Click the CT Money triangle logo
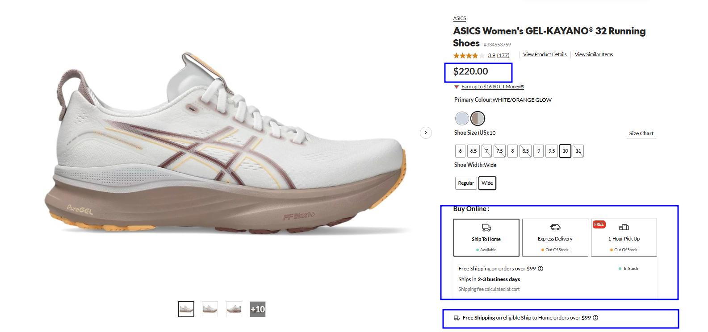 (457, 87)
